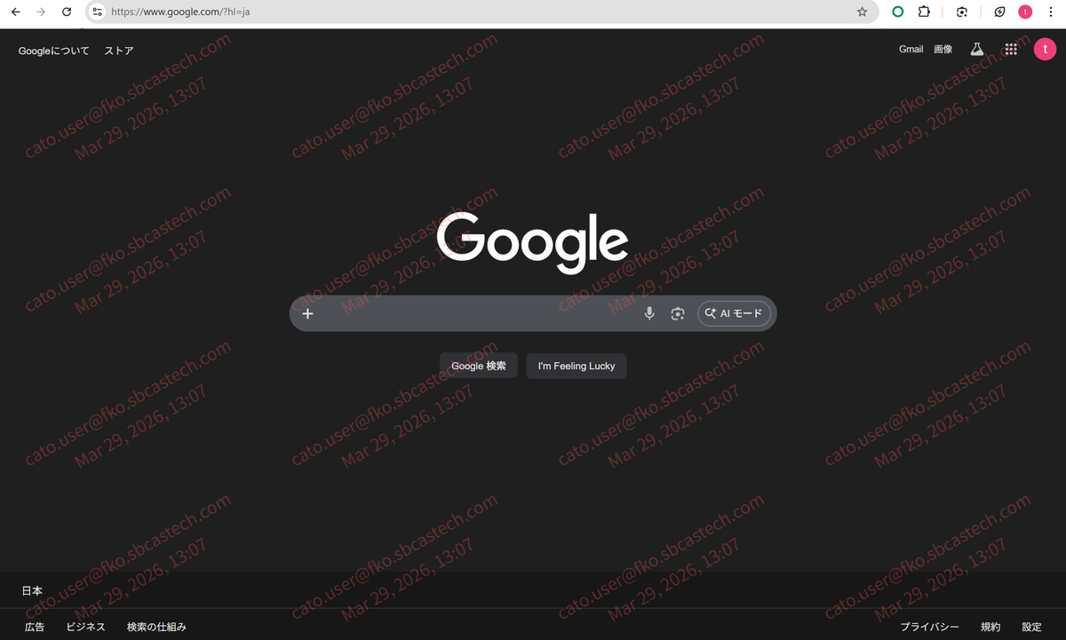Open the 設定 menu in the footer
1066x640 pixels.
coord(1030,626)
